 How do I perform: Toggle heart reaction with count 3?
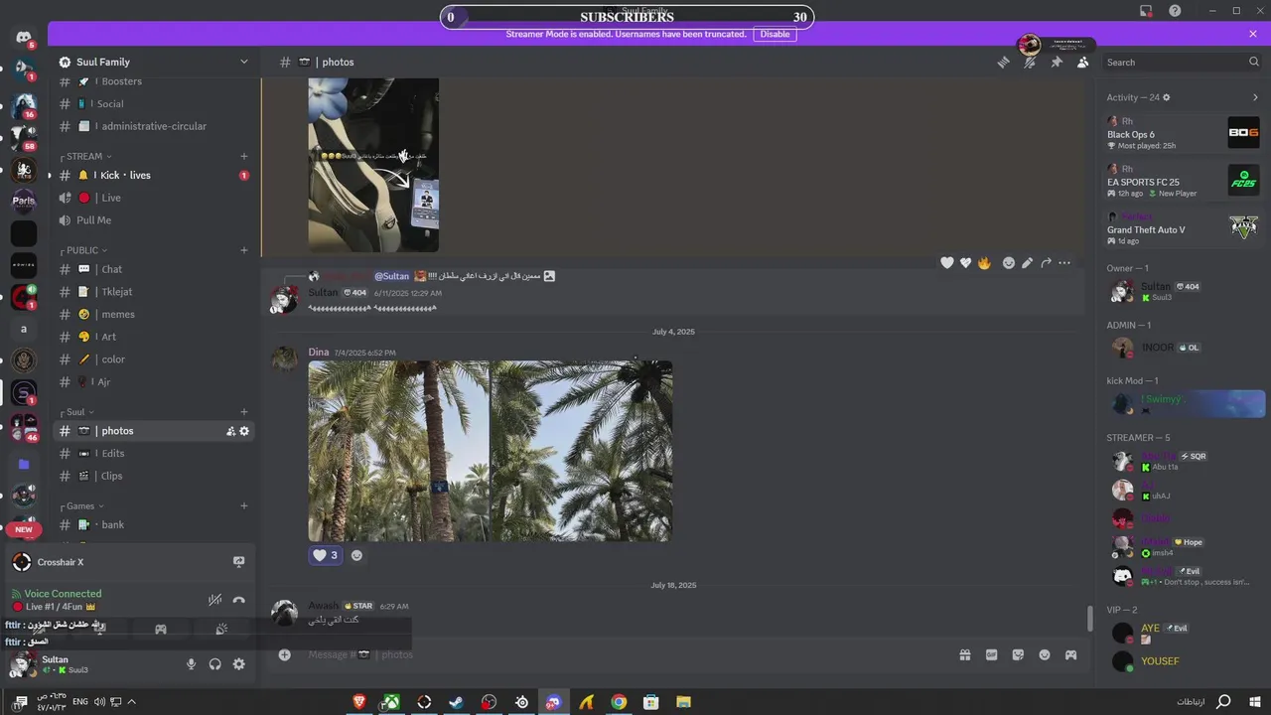tap(326, 555)
